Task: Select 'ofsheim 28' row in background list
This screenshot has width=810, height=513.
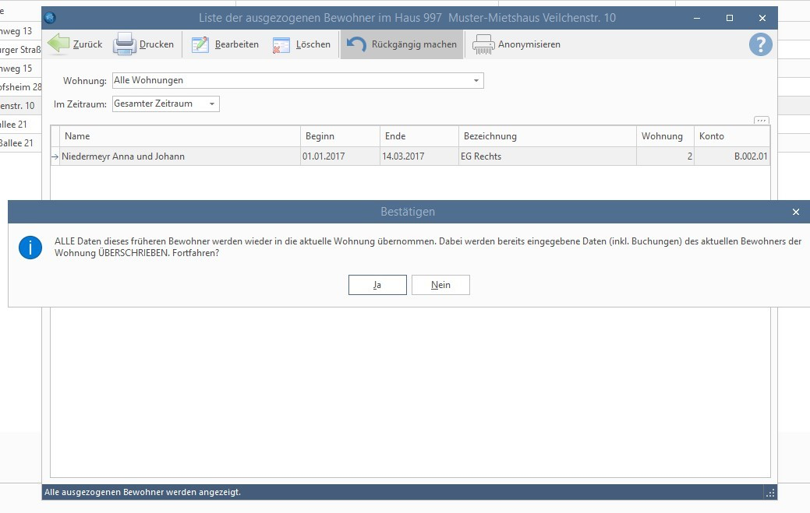Action: click(x=21, y=87)
